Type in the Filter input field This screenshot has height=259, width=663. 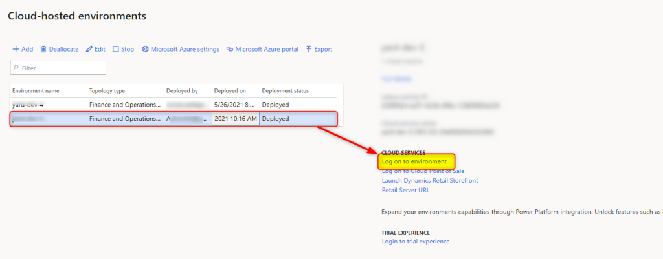pos(62,68)
